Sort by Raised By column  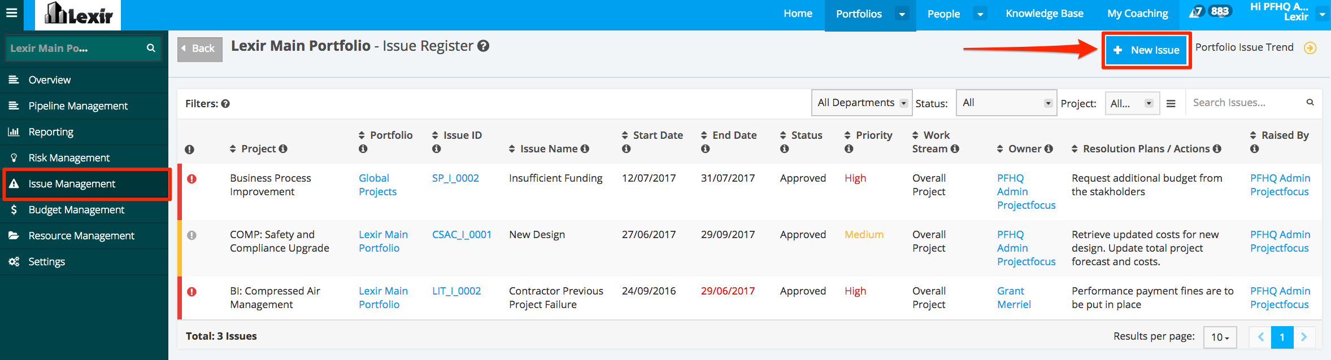[1253, 135]
